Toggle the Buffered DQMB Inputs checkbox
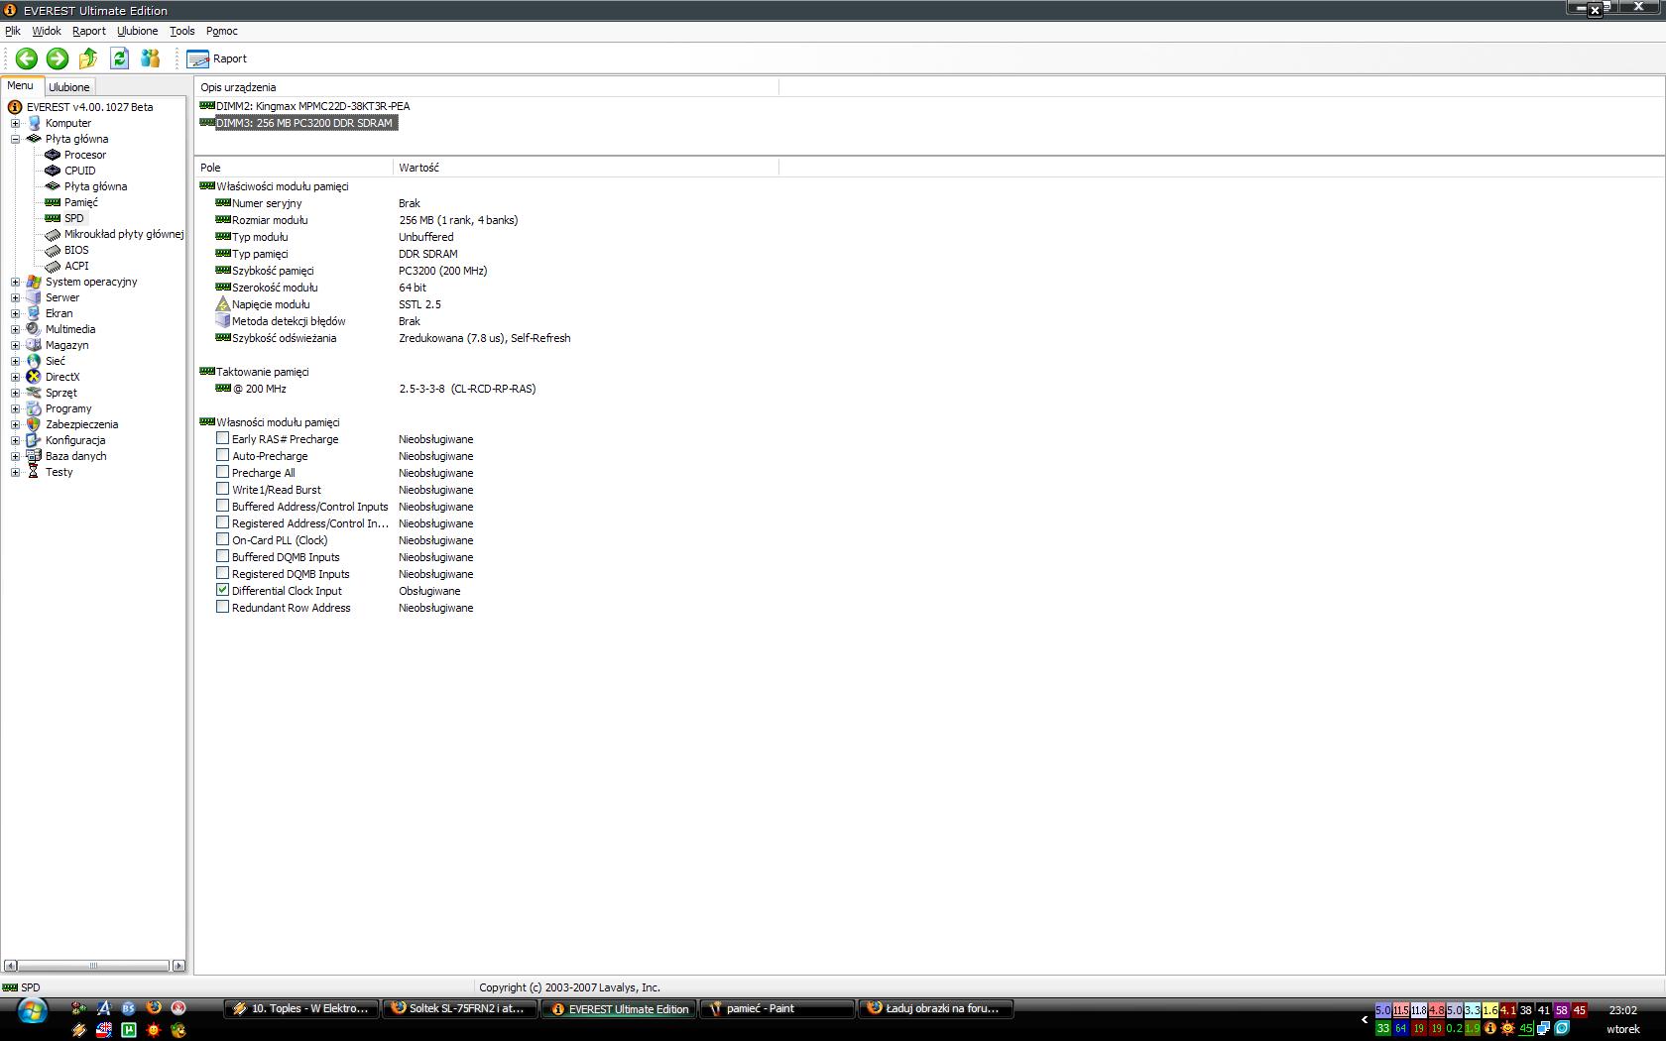Viewport: 1666px width, 1041px height. click(223, 556)
